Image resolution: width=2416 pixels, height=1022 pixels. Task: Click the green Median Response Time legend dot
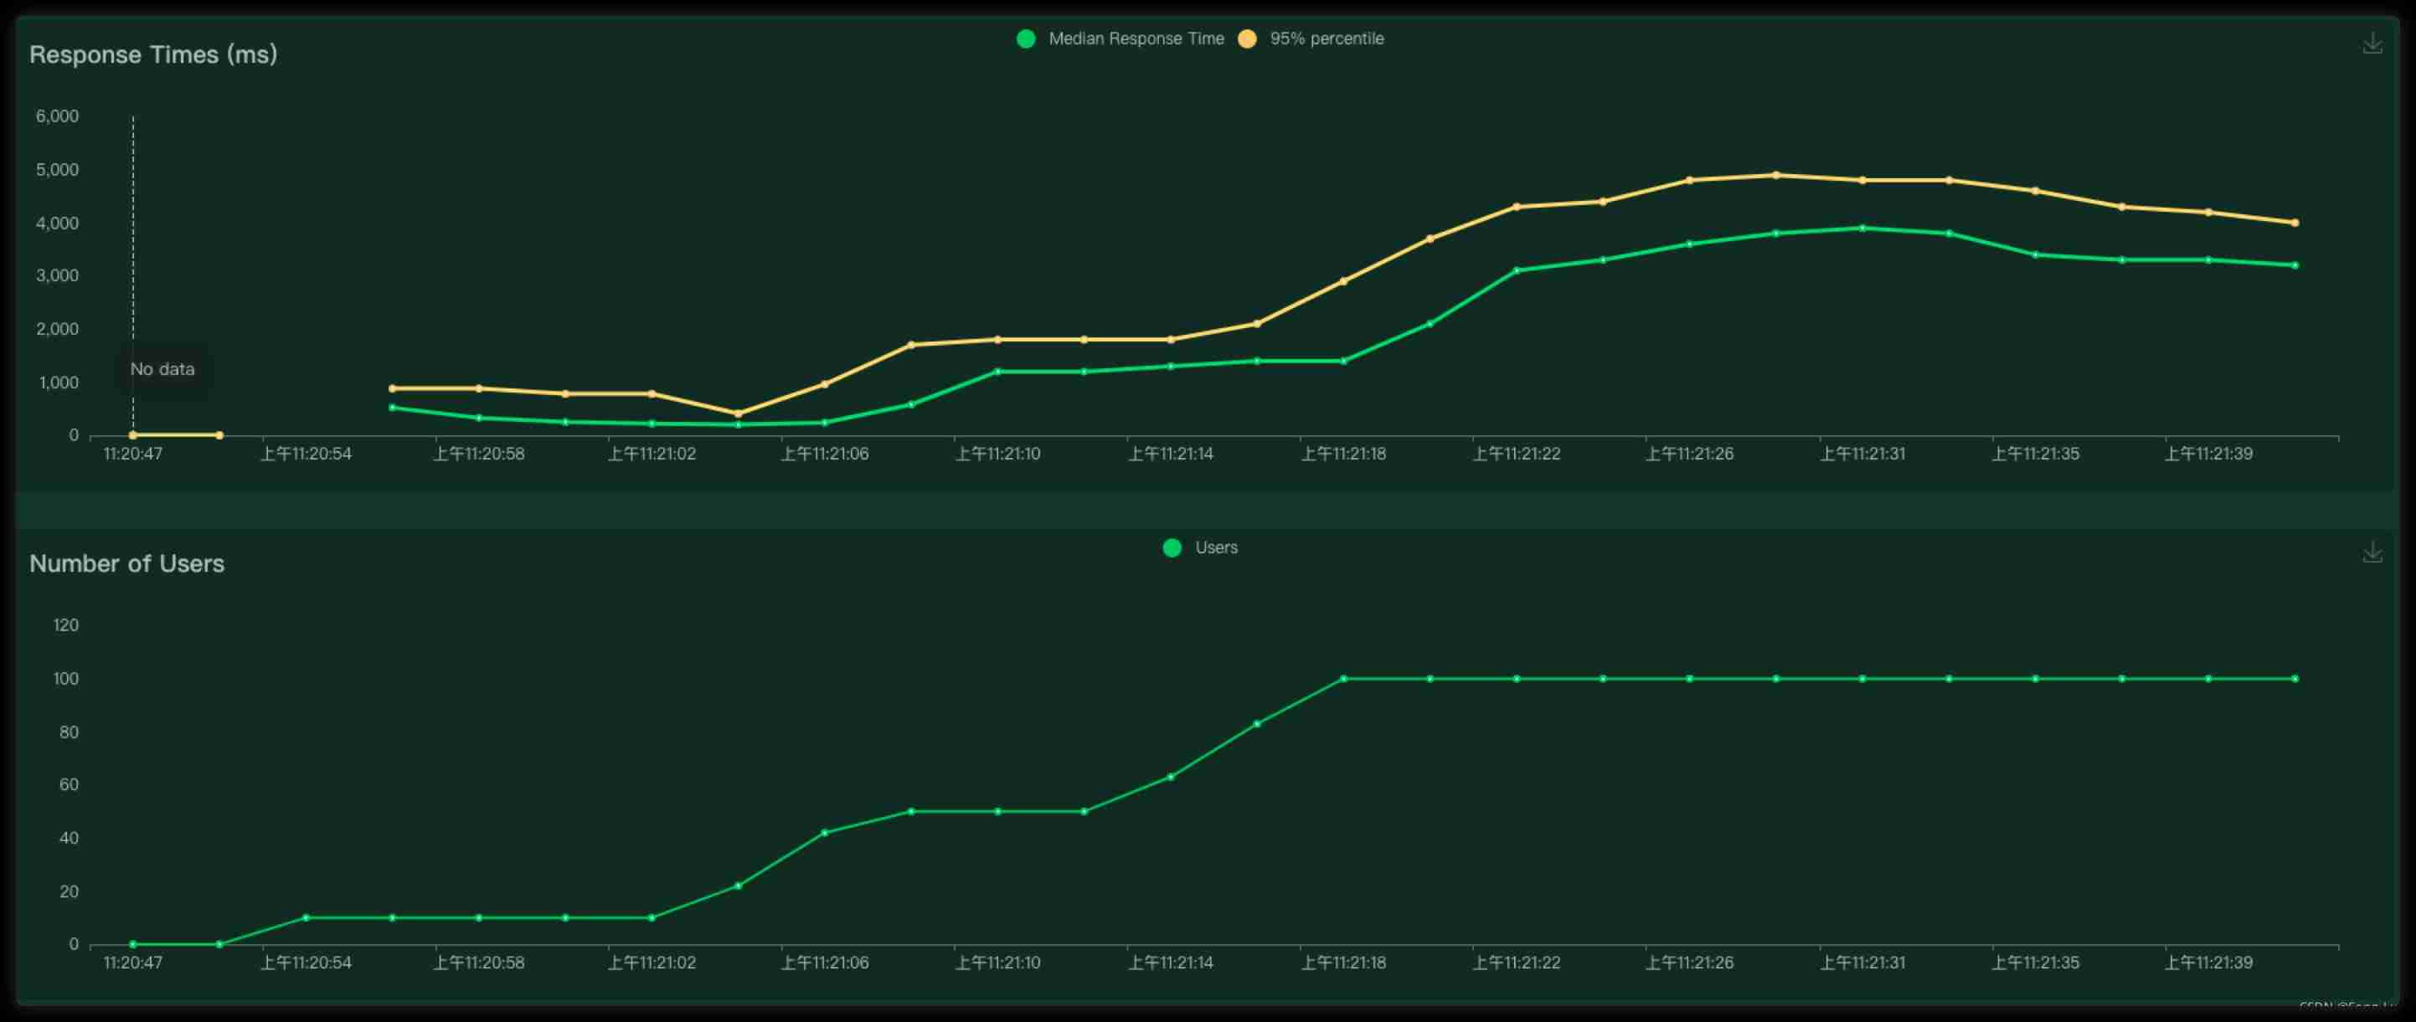[1026, 39]
